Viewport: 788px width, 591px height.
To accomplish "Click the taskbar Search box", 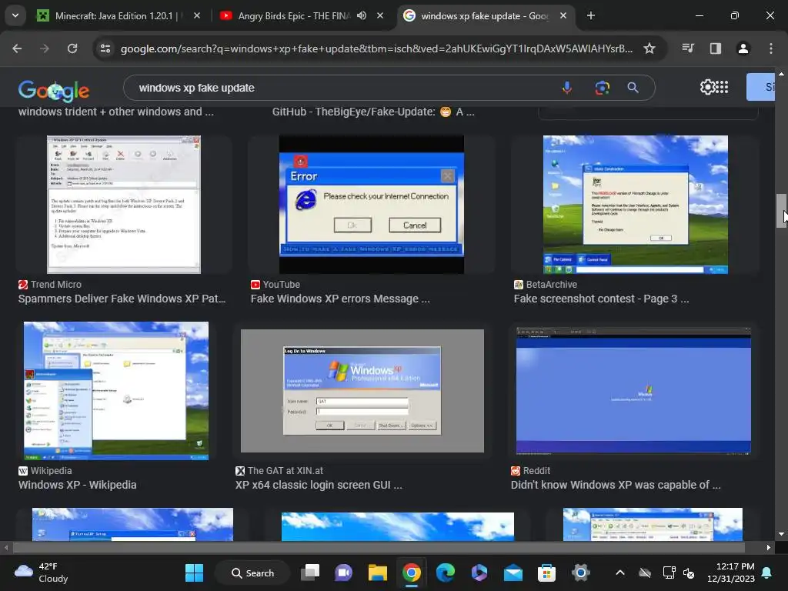I will click(x=252, y=573).
